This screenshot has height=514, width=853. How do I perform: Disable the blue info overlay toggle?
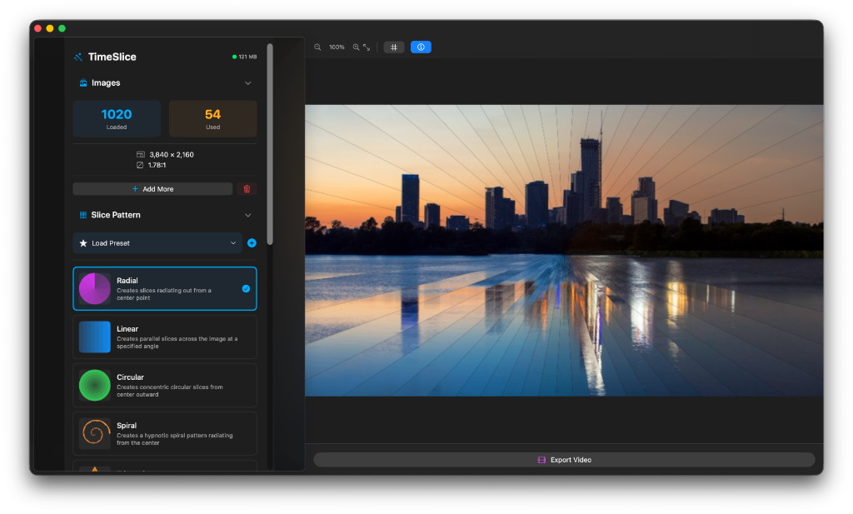coord(421,47)
